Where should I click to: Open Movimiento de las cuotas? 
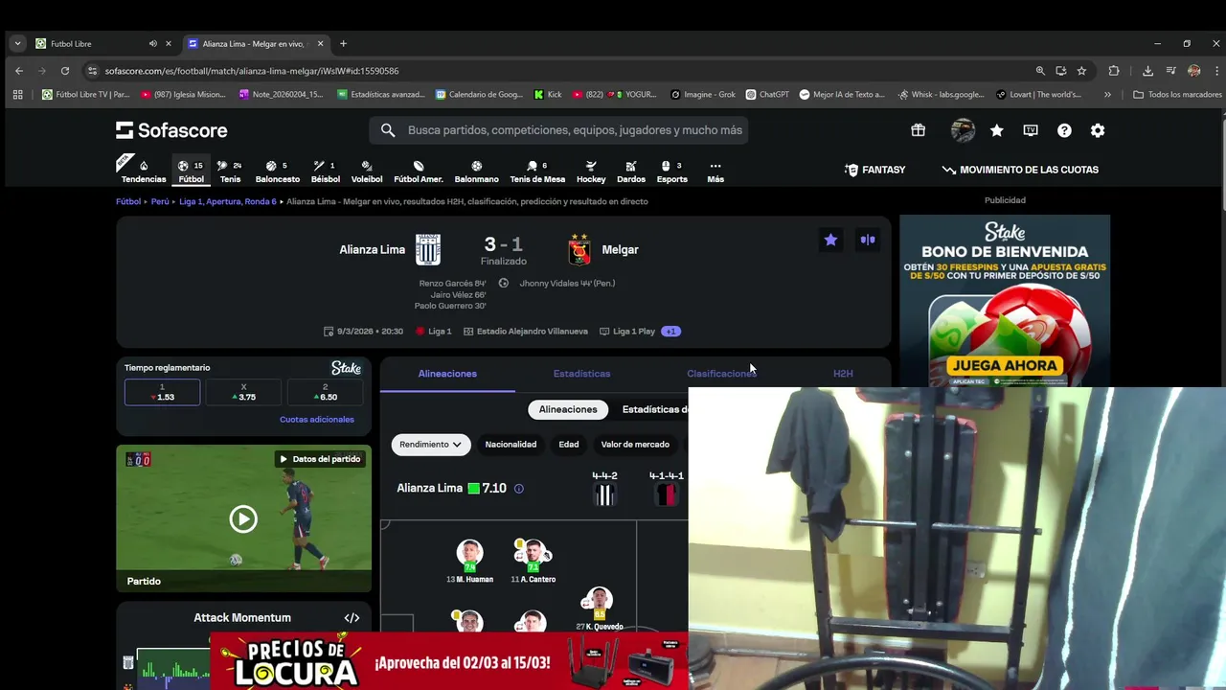pyautogui.click(x=1020, y=170)
